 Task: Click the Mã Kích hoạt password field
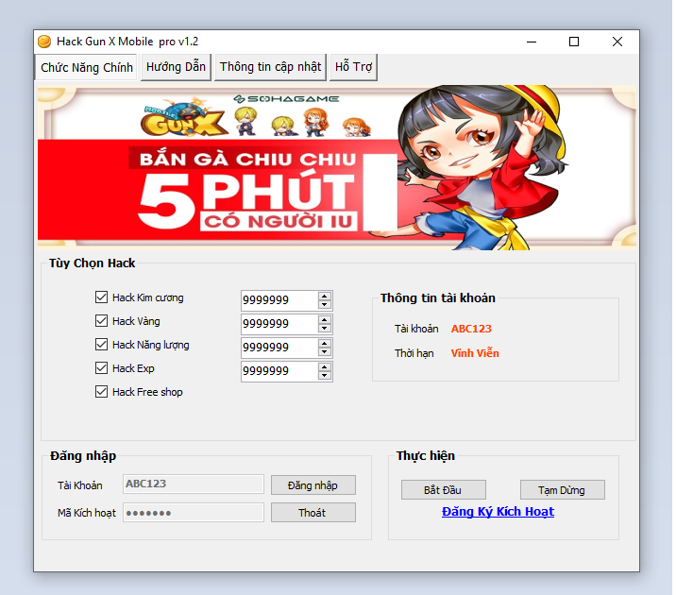(x=194, y=512)
